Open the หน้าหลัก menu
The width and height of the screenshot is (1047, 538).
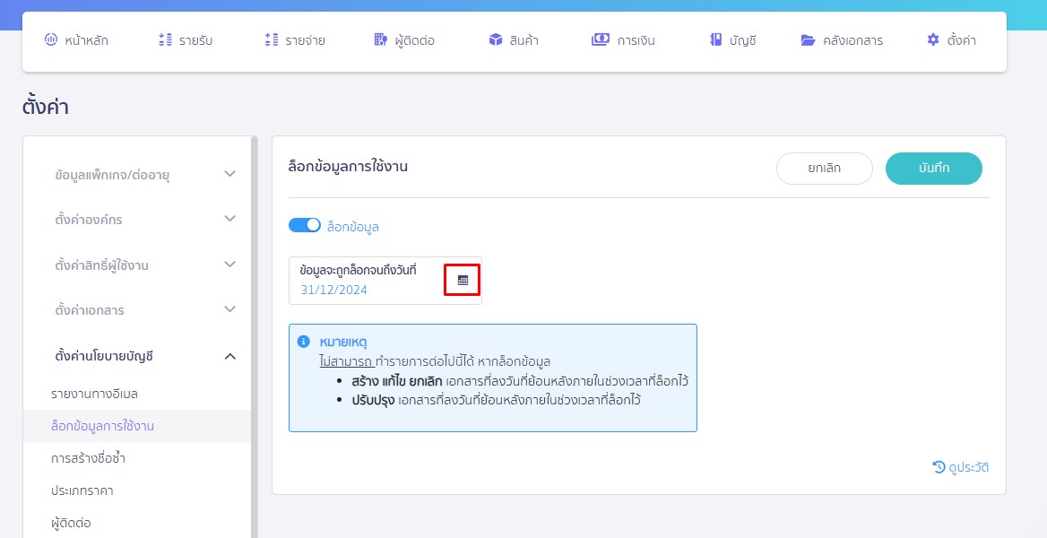click(76, 40)
